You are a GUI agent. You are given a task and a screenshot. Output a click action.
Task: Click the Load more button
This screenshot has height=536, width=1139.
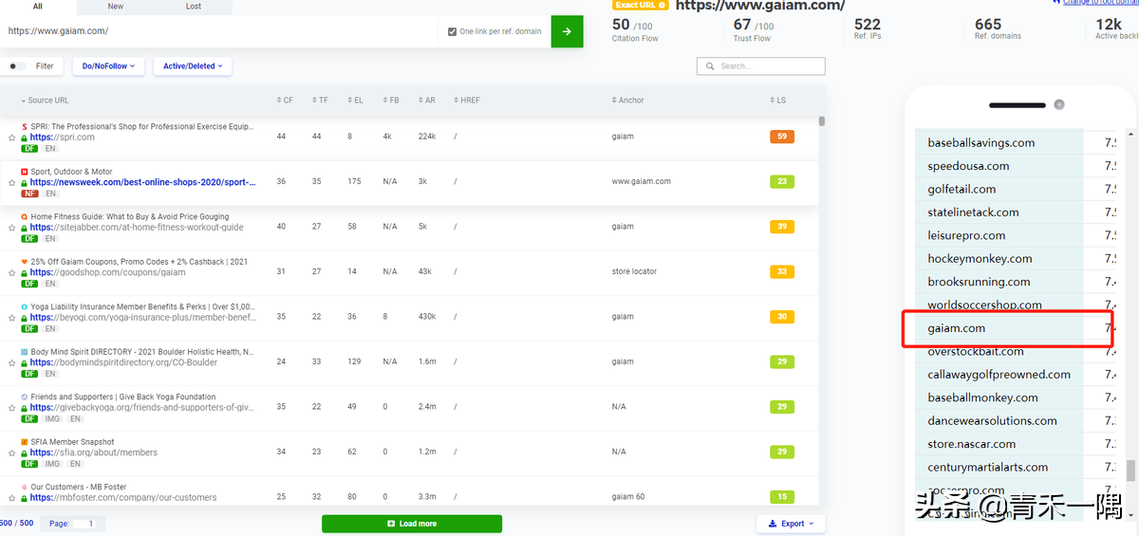click(412, 524)
